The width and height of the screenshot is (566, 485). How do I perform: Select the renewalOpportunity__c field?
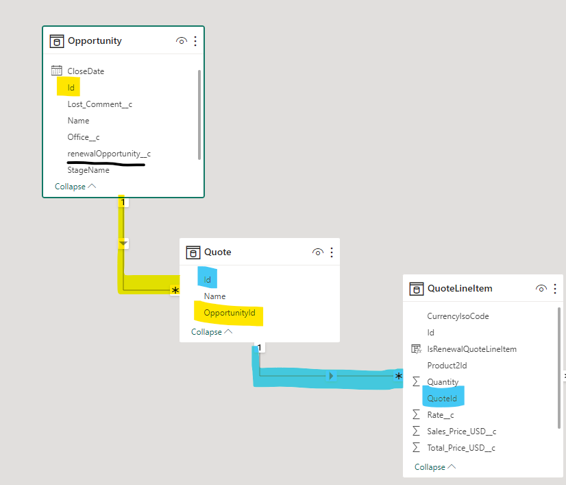[109, 154]
